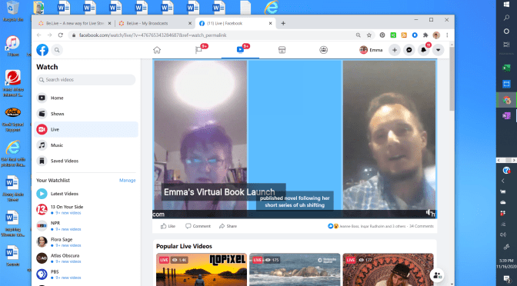Open zoom magnifier icon in address bar
The width and height of the screenshot is (517, 286).
tap(359, 35)
